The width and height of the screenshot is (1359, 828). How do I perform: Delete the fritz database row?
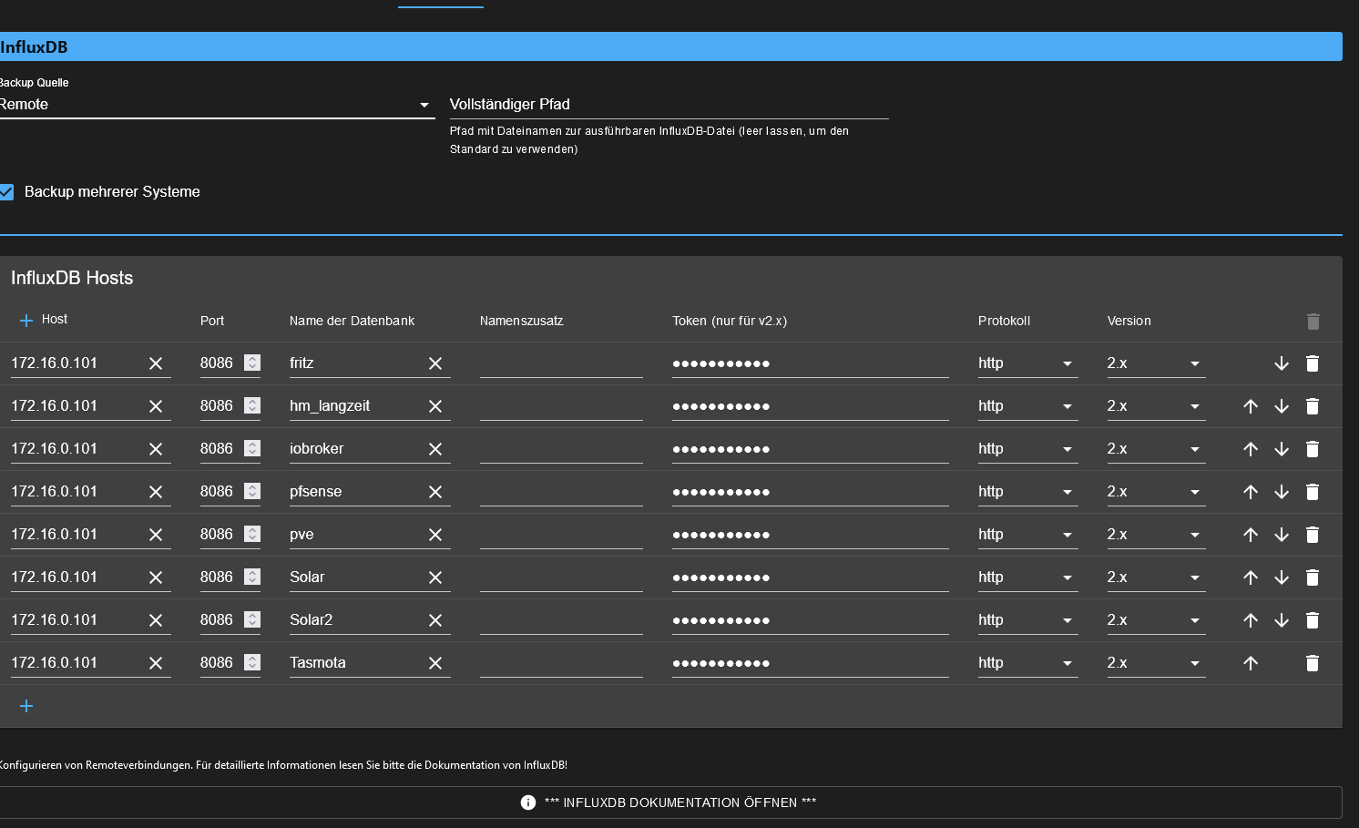click(1313, 363)
